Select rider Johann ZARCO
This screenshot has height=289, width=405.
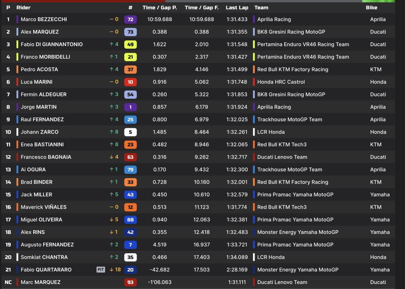point(40,132)
